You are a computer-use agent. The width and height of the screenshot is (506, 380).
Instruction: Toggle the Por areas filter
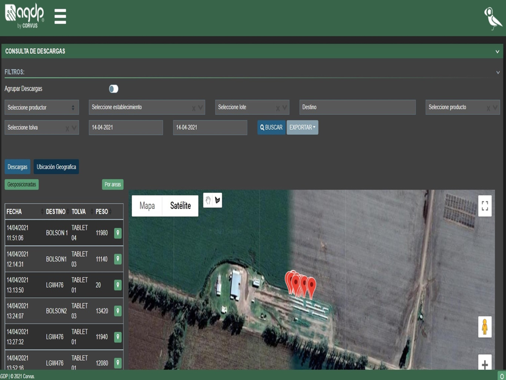(112, 184)
